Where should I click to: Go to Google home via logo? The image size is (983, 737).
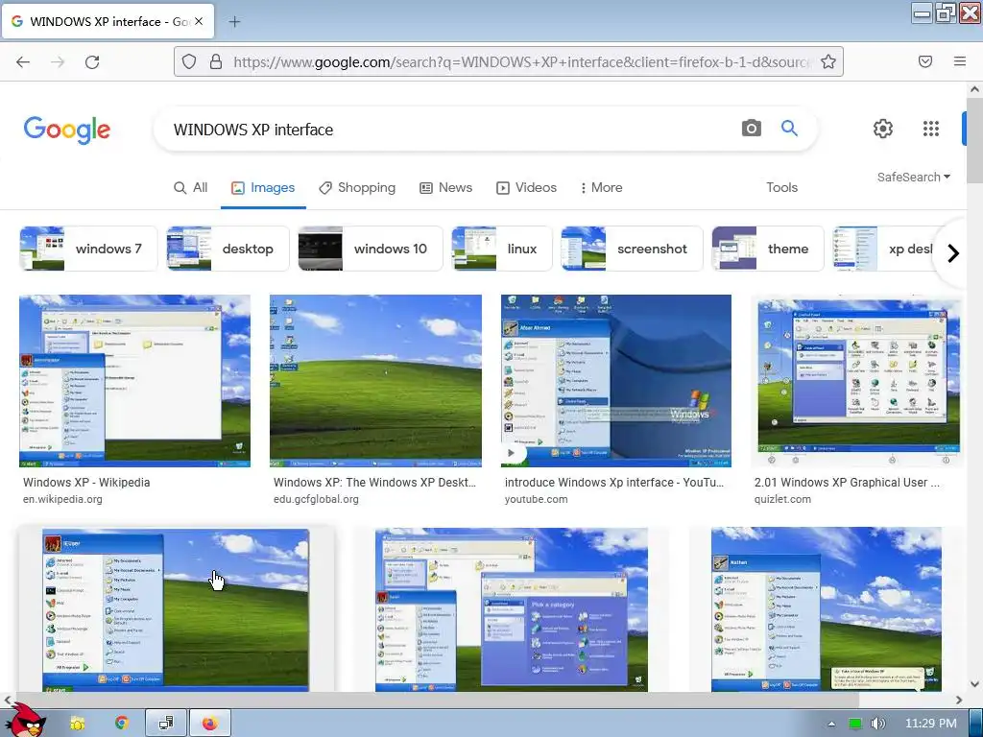67,130
